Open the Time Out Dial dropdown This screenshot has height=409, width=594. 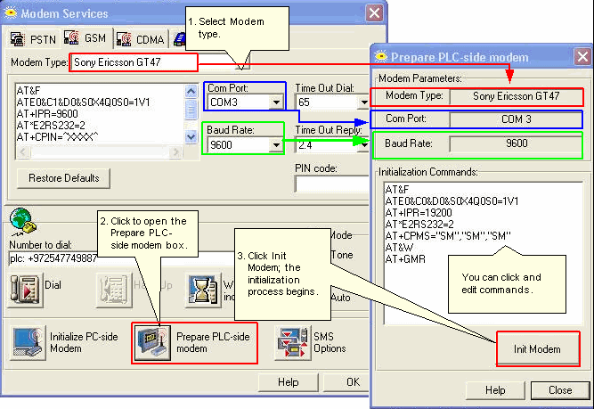363,102
